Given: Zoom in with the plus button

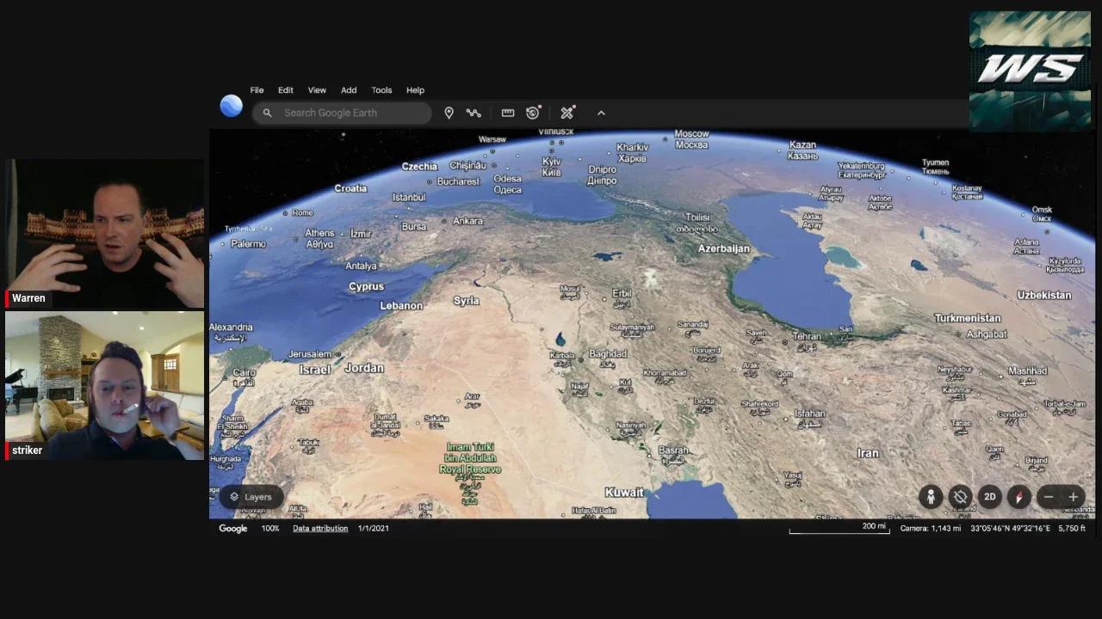Looking at the screenshot, I should (x=1073, y=497).
